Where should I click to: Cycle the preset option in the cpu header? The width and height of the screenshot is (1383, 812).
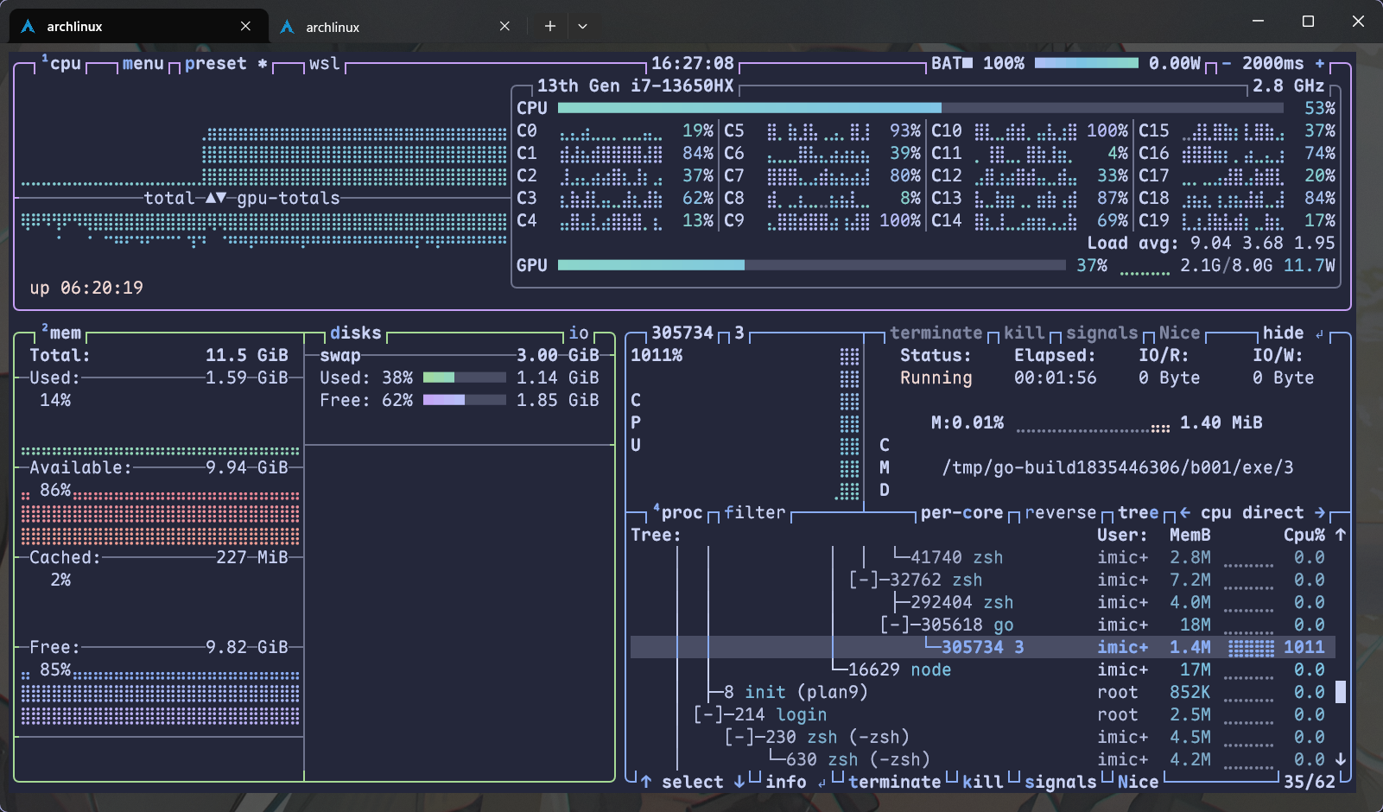click(216, 64)
